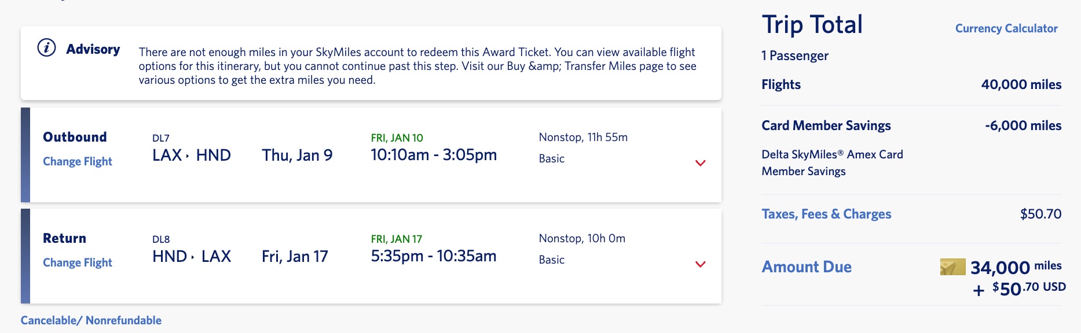This screenshot has width=1081, height=333.
Task: Click the Trip Total heading
Action: 811,24
